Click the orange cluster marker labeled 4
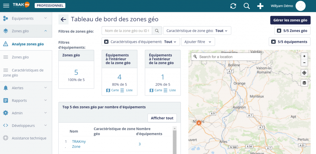 [x=199, y=123]
